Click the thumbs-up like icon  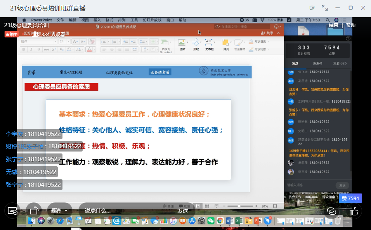click(x=354, y=211)
